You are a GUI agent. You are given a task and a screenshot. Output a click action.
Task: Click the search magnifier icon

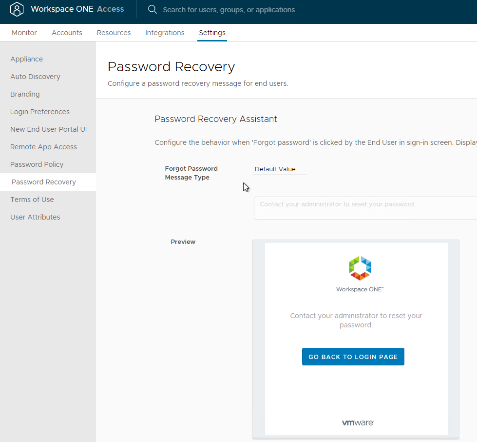pyautogui.click(x=152, y=9)
